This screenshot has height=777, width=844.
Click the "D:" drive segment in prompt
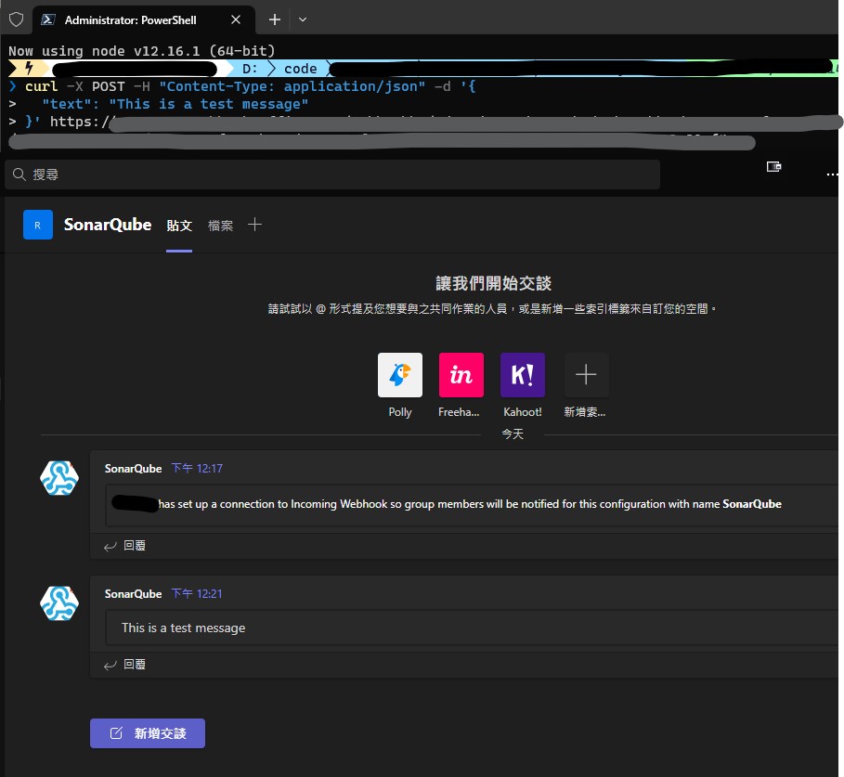click(x=250, y=69)
